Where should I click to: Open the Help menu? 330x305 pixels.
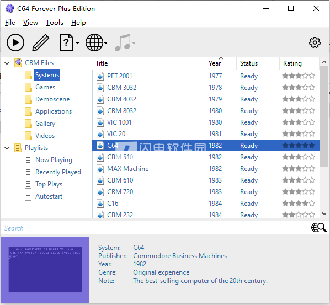coord(78,23)
